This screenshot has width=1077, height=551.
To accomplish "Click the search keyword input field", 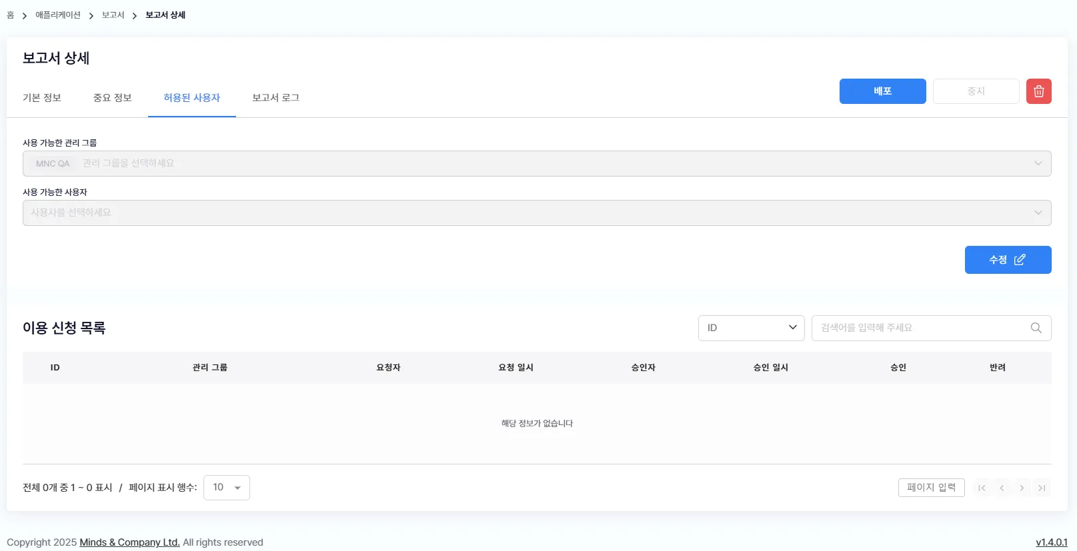I will pos(920,328).
